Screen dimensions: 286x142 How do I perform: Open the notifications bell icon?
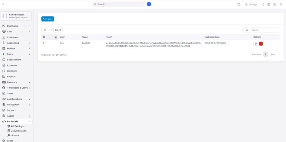coord(281,4)
